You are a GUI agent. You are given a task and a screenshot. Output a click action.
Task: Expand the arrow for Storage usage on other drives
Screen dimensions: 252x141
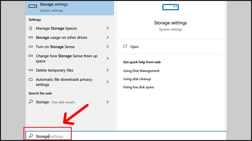[x=108, y=38]
